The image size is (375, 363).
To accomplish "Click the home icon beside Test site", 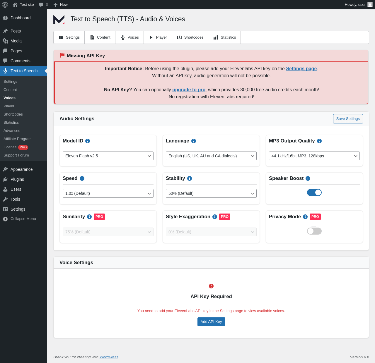I will (15, 5).
